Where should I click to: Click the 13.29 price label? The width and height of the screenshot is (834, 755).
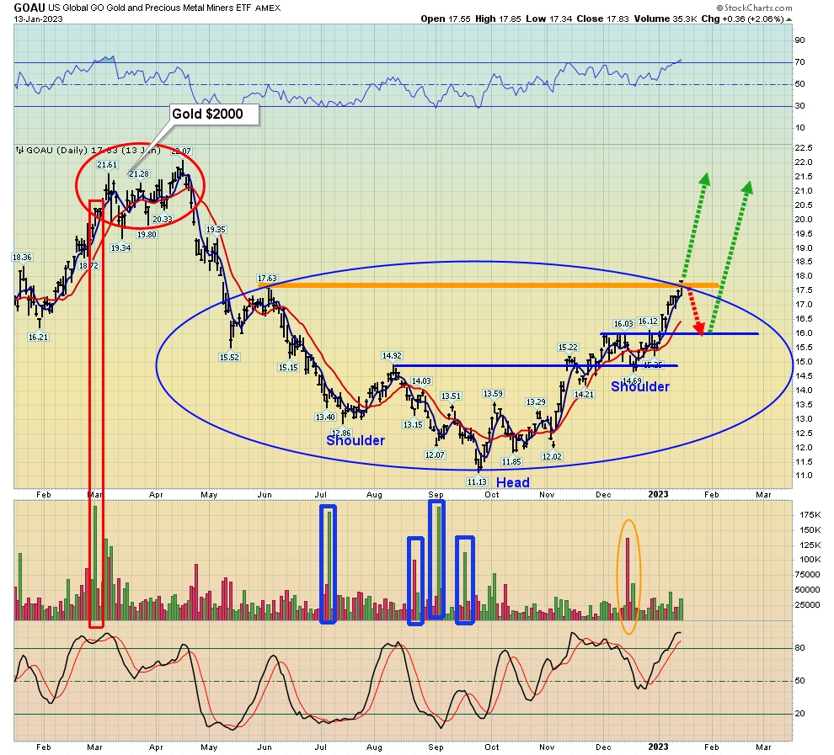pos(536,402)
